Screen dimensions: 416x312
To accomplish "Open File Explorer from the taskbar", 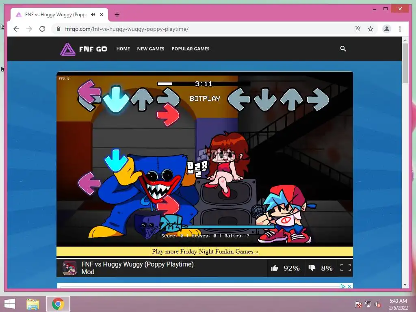I will pyautogui.click(x=32, y=304).
